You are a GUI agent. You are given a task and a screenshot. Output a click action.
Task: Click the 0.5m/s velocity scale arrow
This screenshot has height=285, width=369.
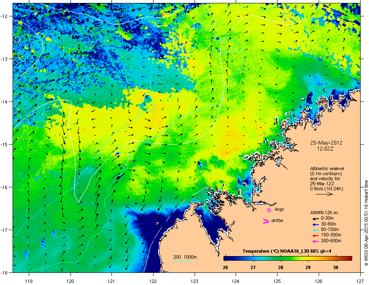324,194
